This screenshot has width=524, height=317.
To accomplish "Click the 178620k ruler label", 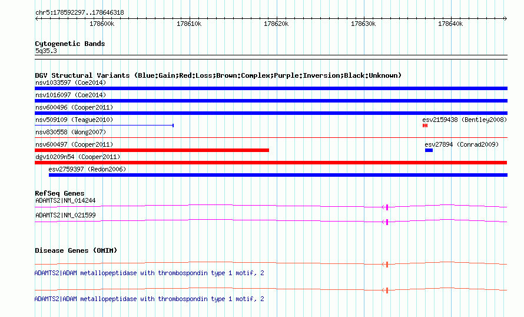I will click(x=276, y=24).
